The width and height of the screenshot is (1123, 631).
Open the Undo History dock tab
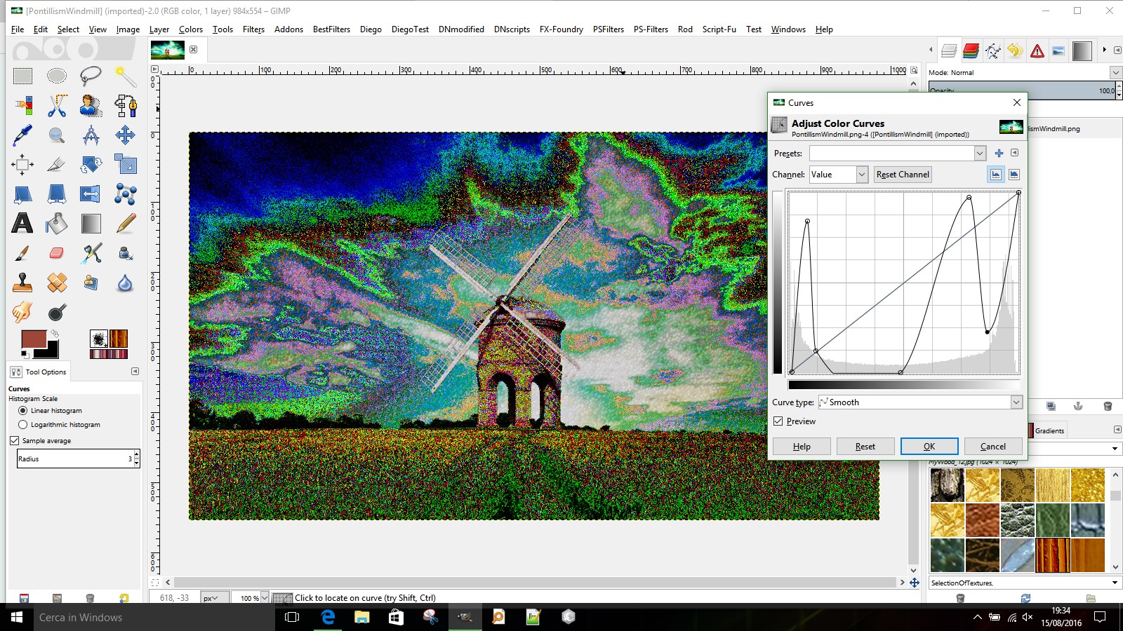click(1014, 50)
